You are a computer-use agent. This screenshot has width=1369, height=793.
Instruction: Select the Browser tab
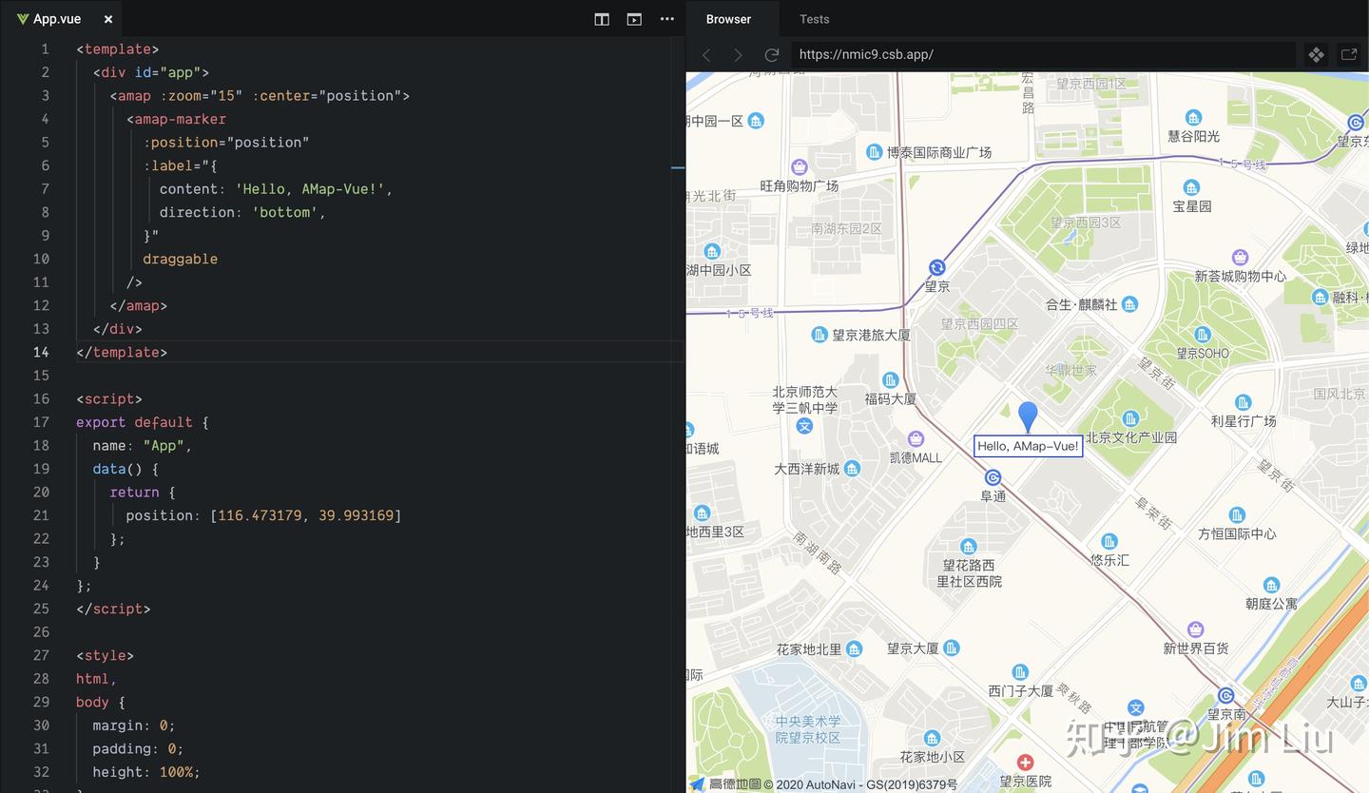point(729,19)
